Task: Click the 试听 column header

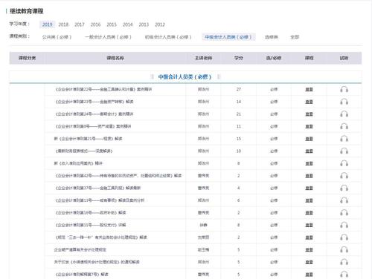Action: [x=344, y=58]
